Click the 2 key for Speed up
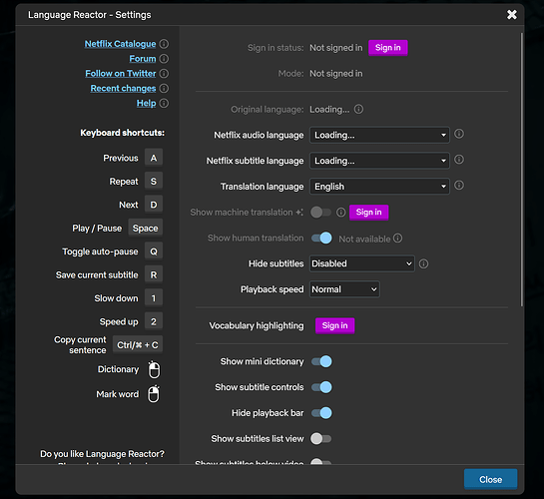 (x=154, y=321)
